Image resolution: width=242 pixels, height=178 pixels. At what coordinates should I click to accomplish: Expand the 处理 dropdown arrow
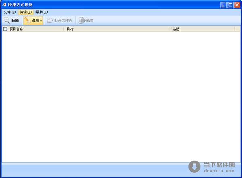click(41, 21)
